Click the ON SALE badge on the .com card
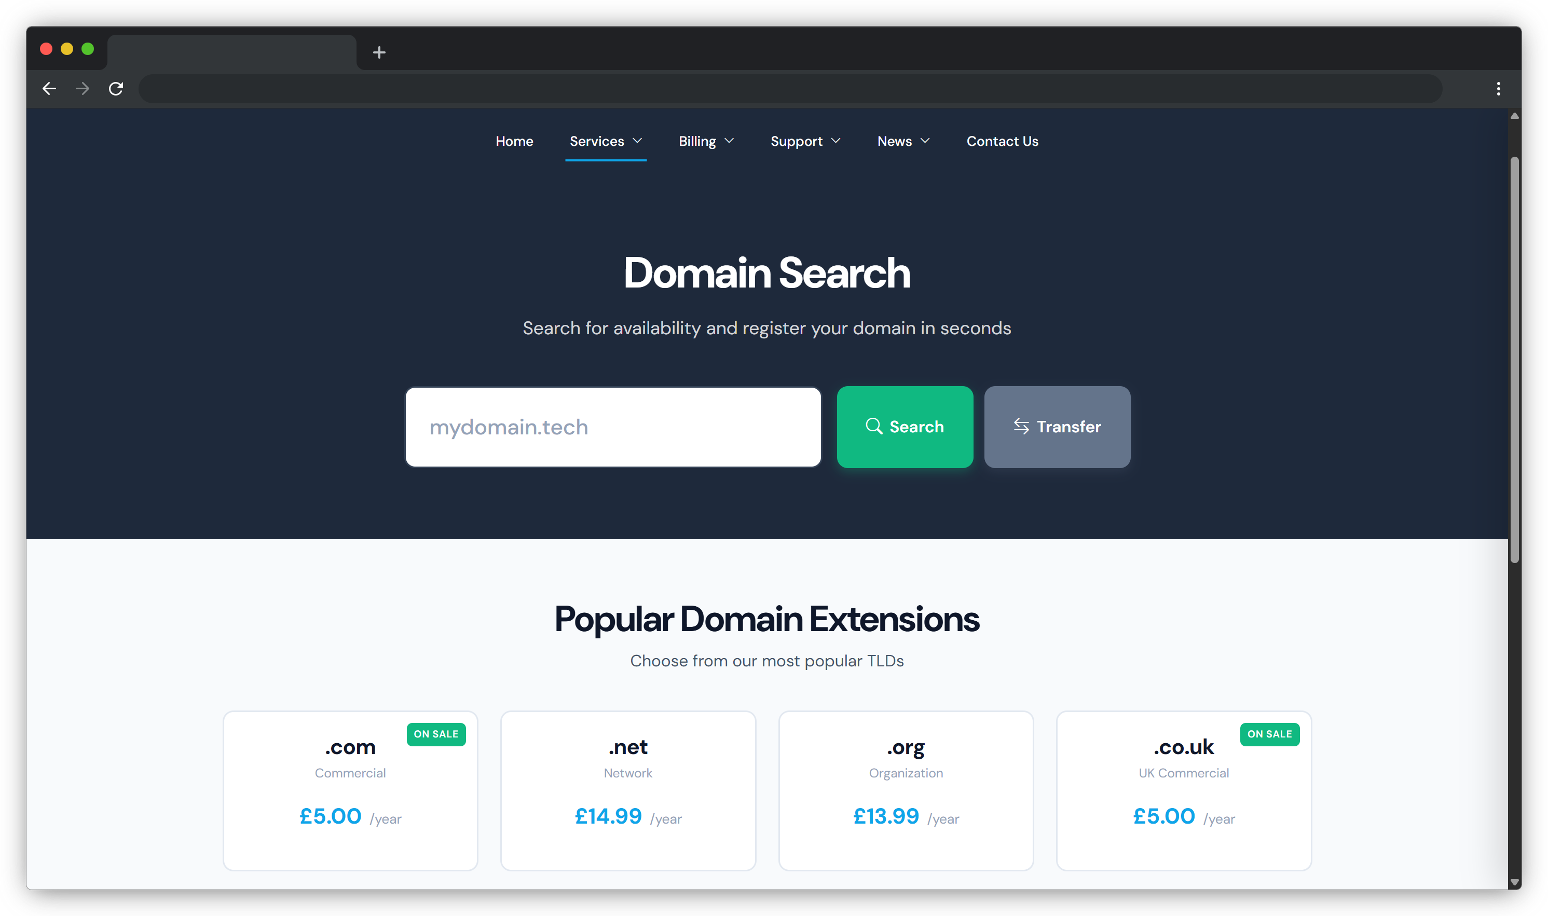 (x=436, y=734)
